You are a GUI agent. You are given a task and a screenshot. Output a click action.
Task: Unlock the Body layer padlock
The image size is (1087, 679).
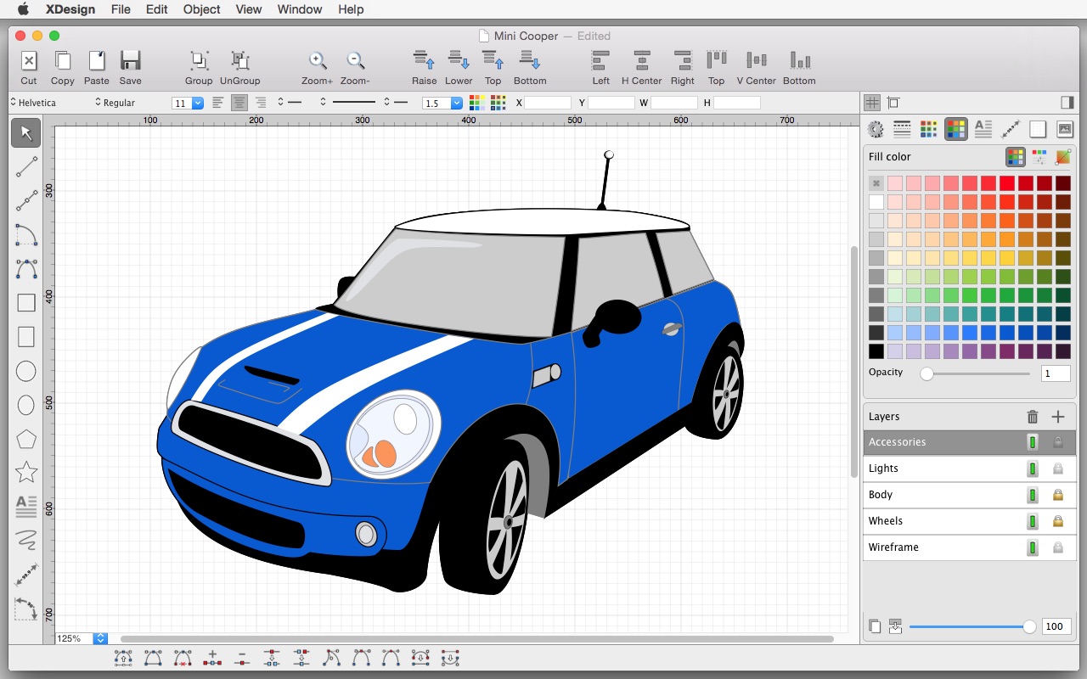click(1058, 495)
